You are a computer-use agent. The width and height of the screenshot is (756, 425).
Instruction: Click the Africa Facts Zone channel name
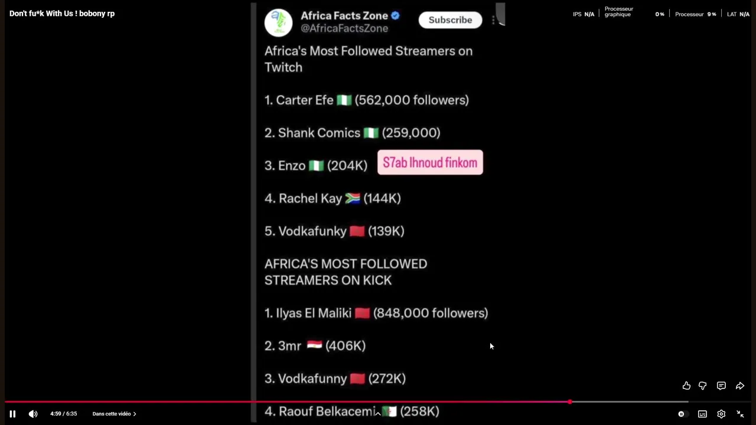click(344, 16)
